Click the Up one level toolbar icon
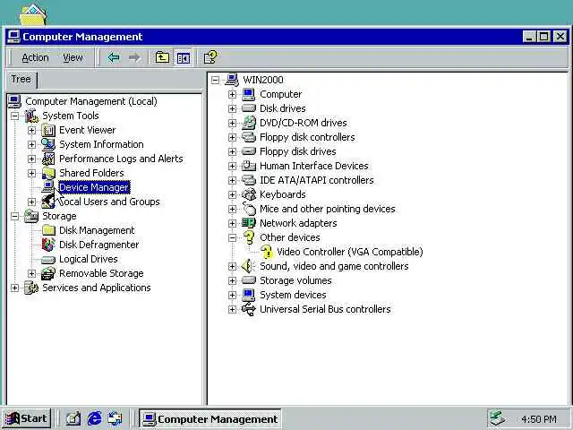This screenshot has height=430, width=573. click(162, 57)
